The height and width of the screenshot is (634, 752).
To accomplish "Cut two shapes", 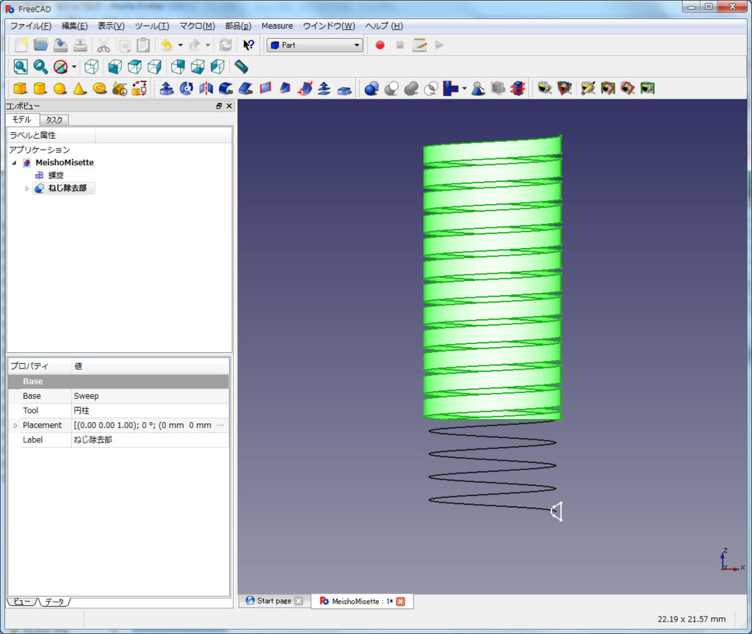I will 391,88.
